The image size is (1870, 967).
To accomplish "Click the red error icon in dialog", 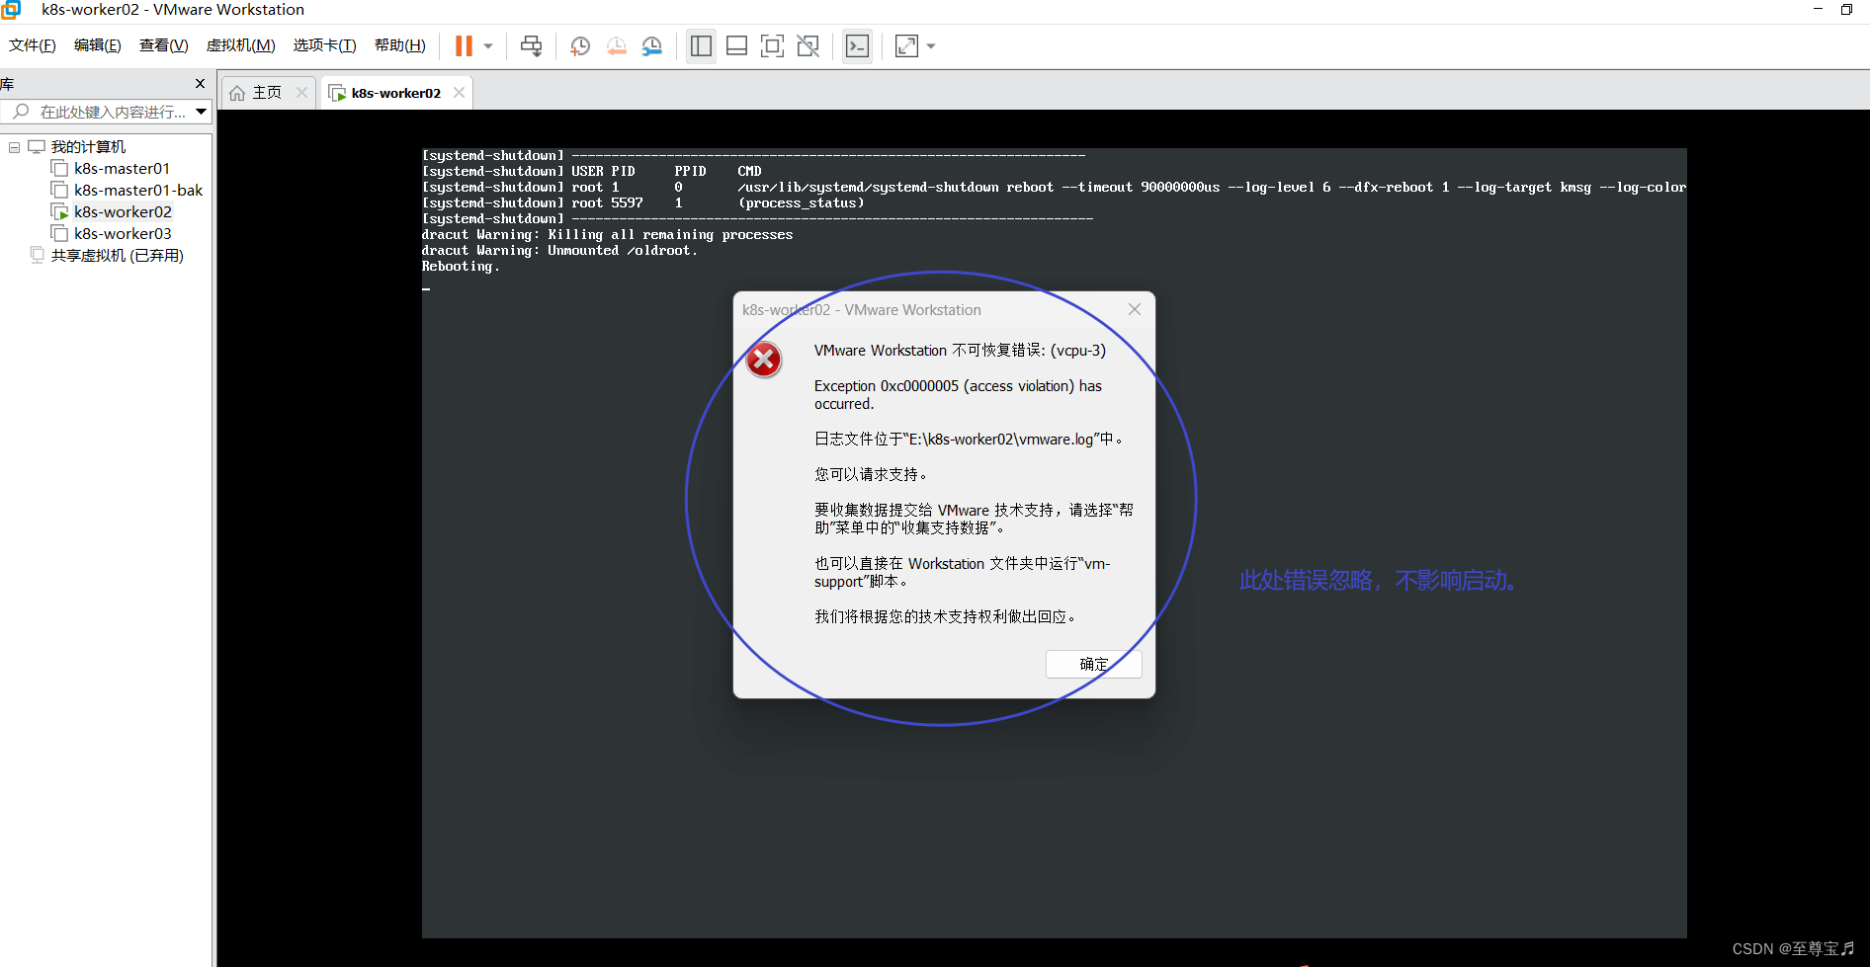I will 763,360.
